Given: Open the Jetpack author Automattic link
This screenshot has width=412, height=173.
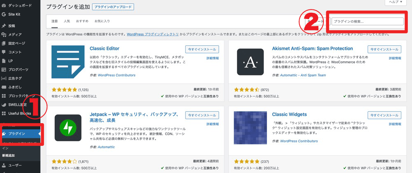Looking at the screenshot, I should pyautogui.click(x=106, y=147).
